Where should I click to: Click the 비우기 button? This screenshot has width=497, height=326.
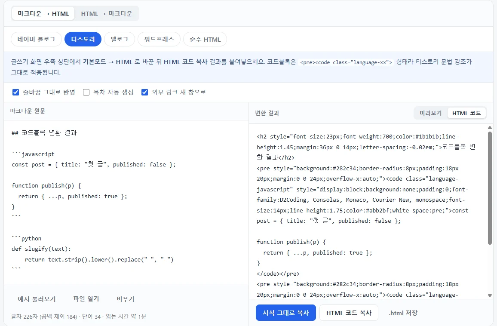pyautogui.click(x=125, y=299)
